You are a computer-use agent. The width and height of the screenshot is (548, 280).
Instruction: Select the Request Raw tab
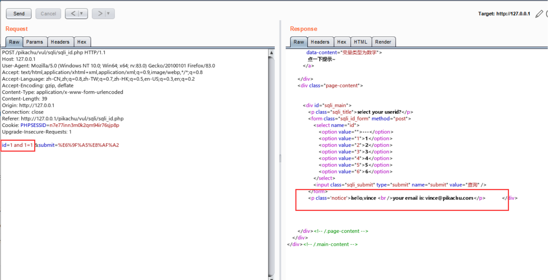[x=14, y=42]
